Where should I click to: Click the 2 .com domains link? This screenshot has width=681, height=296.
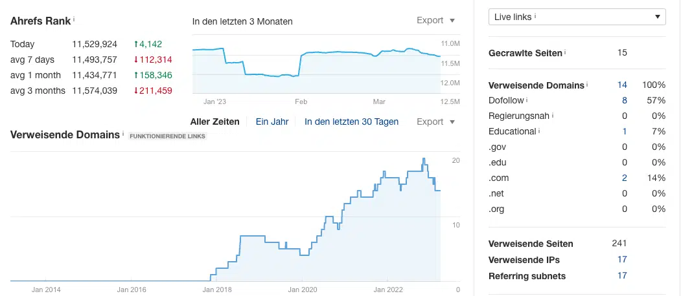[624, 178]
